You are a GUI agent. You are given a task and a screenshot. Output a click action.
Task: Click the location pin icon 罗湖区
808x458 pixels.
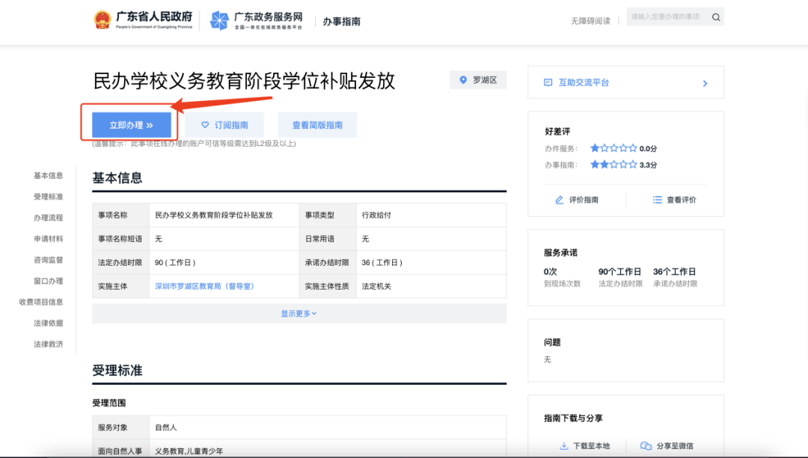tap(463, 80)
